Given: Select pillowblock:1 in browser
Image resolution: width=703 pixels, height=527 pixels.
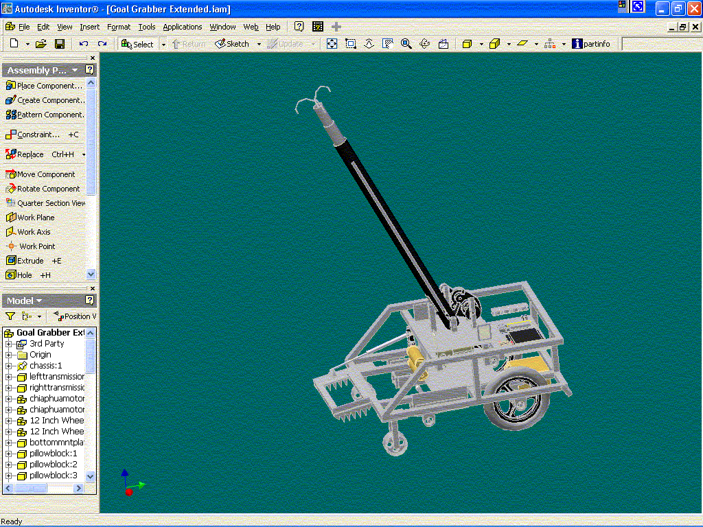Looking at the screenshot, I should [53, 454].
